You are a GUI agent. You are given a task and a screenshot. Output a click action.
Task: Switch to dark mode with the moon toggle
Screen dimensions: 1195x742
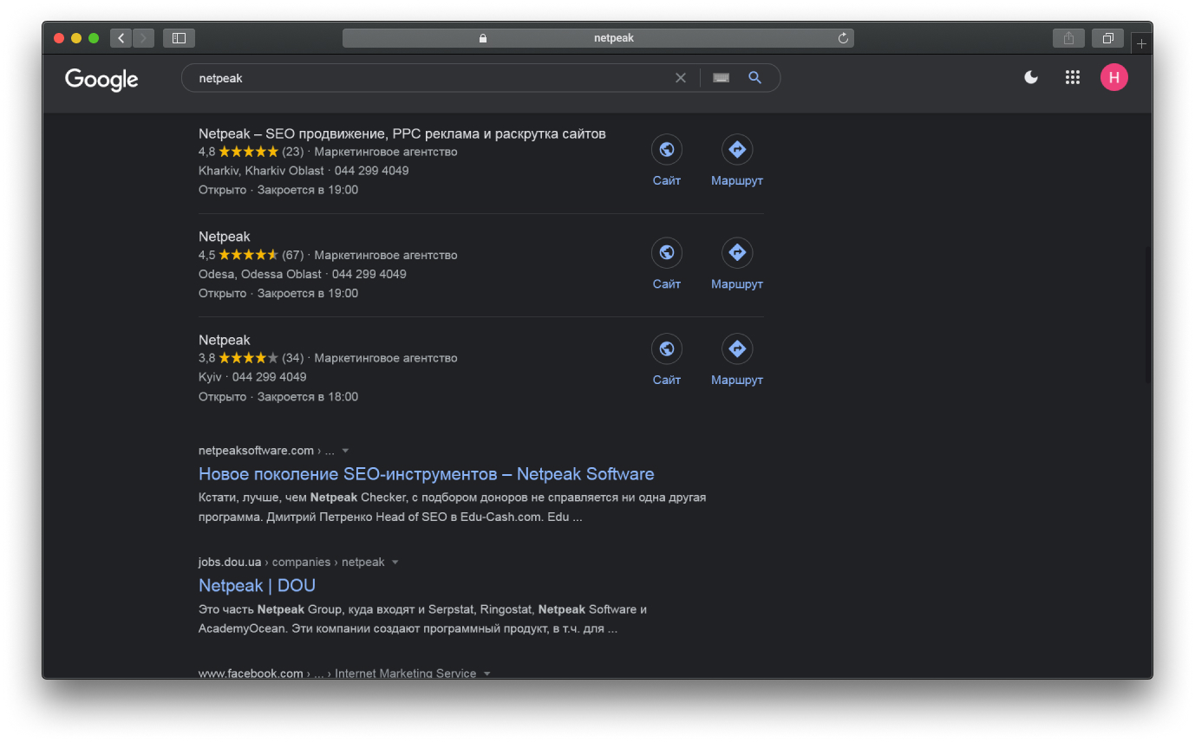(x=1029, y=77)
